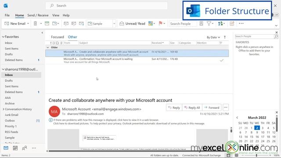This screenshot has width=281, height=158.
Task: Click the Filter Email funnel icon
Action: pyautogui.click(x=209, y=23)
